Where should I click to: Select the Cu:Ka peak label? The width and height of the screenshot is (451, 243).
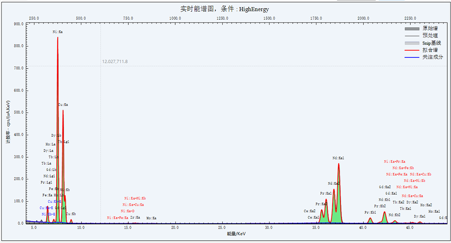click(x=63, y=105)
